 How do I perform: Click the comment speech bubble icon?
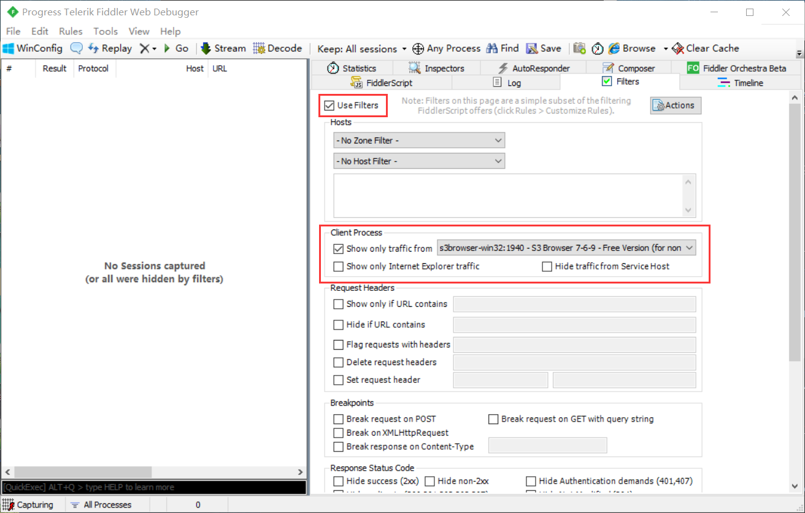[76, 48]
